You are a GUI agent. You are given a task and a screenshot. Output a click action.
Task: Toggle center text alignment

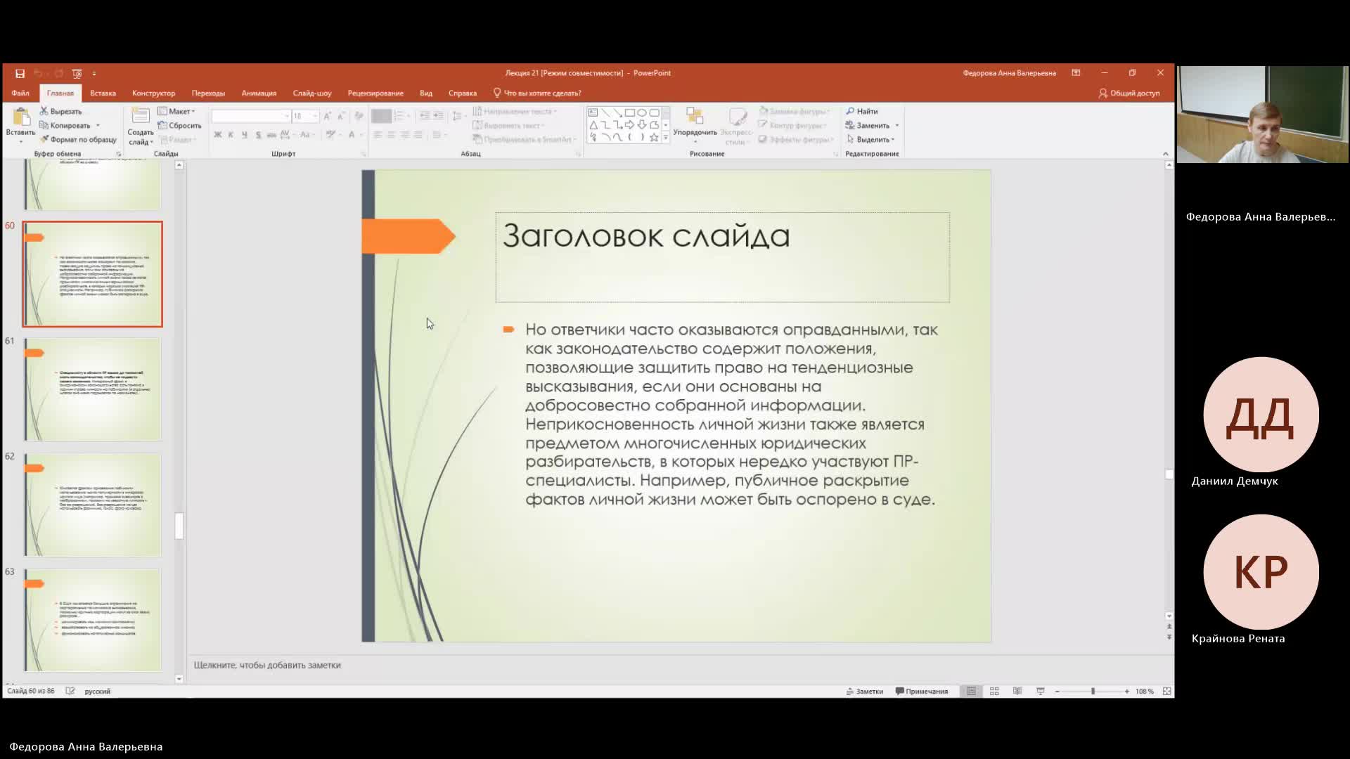pyautogui.click(x=391, y=134)
